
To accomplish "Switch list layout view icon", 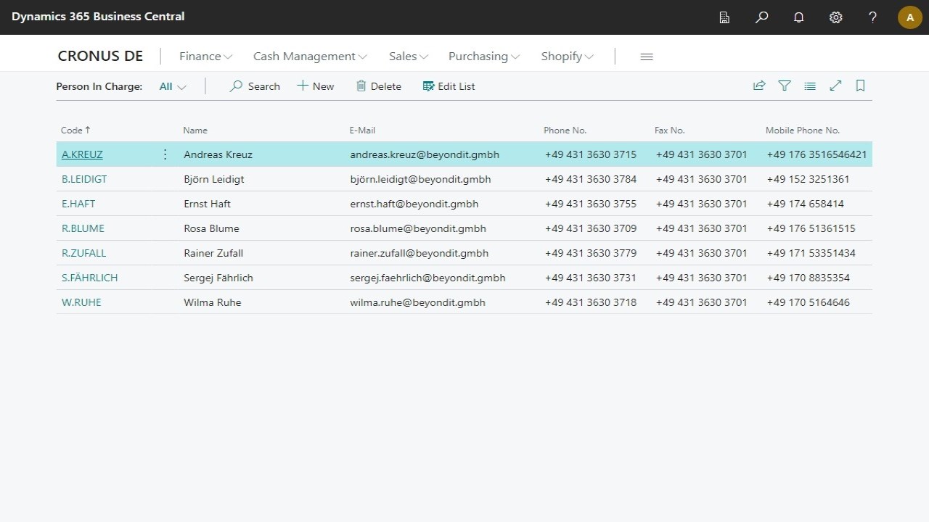I will click(810, 86).
